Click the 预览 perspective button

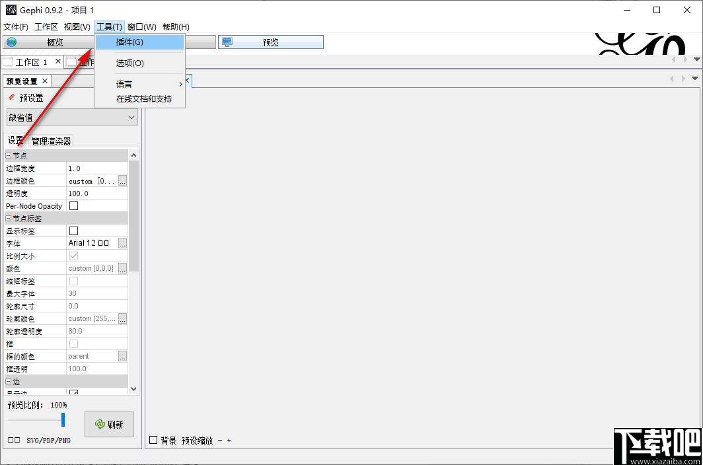pyautogui.click(x=271, y=42)
